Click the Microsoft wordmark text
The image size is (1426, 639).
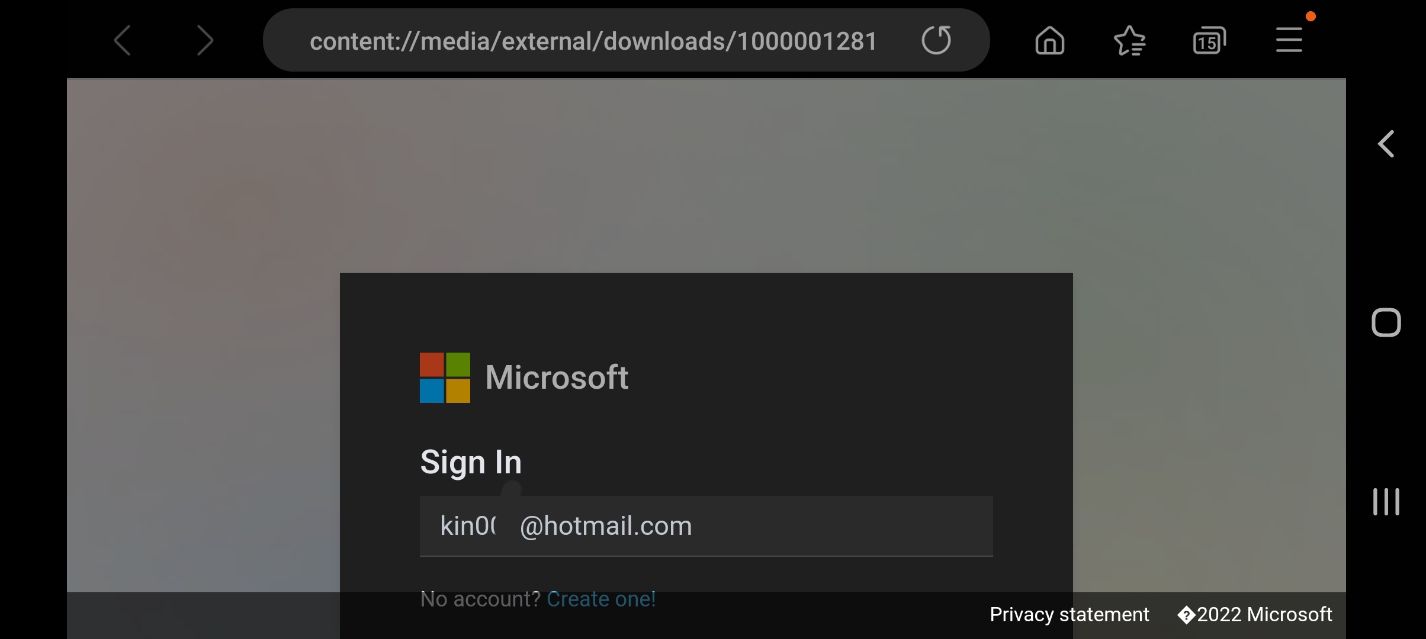(x=557, y=377)
